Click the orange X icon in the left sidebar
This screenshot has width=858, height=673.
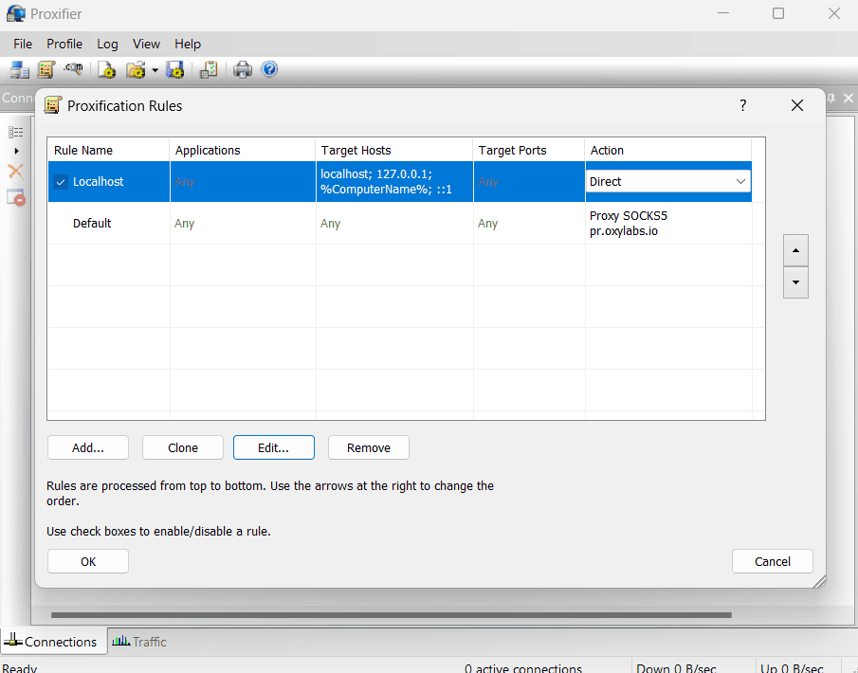pyautogui.click(x=15, y=172)
